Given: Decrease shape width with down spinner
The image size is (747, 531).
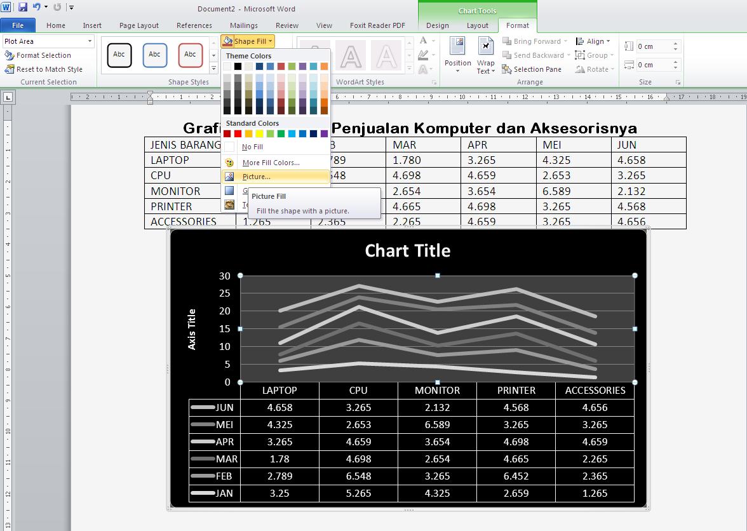Looking at the screenshot, I should [x=676, y=68].
